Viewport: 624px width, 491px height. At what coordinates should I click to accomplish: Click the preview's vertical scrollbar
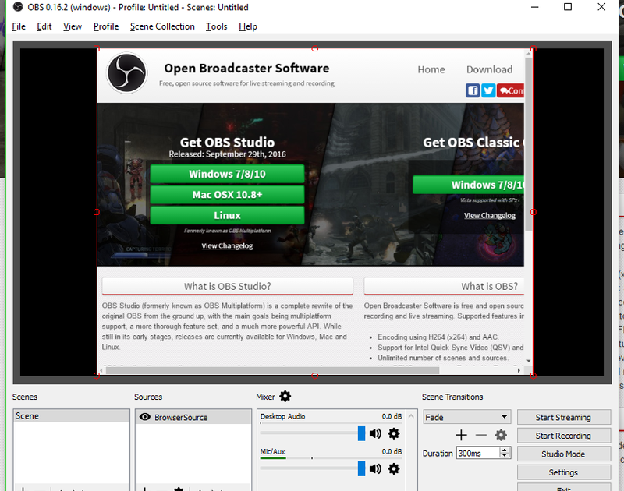tap(529, 144)
